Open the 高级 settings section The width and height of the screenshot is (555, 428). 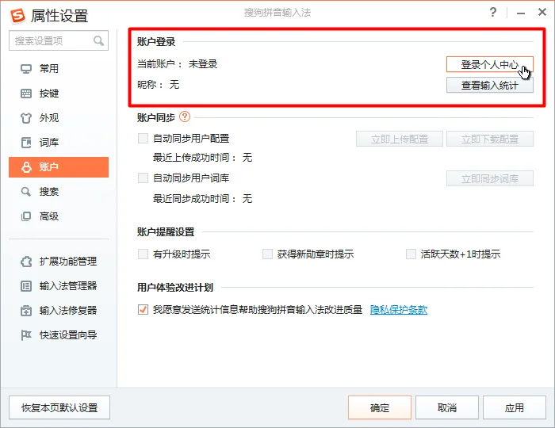pyautogui.click(x=49, y=216)
